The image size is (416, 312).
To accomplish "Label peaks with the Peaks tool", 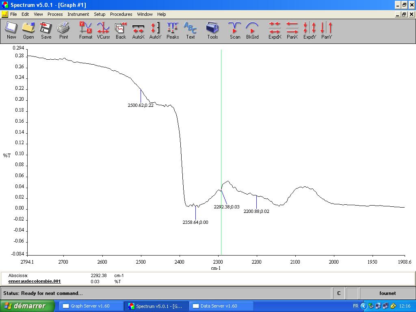I will pos(173,30).
